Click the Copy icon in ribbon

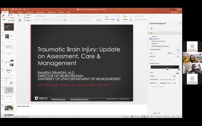coord(9,18)
